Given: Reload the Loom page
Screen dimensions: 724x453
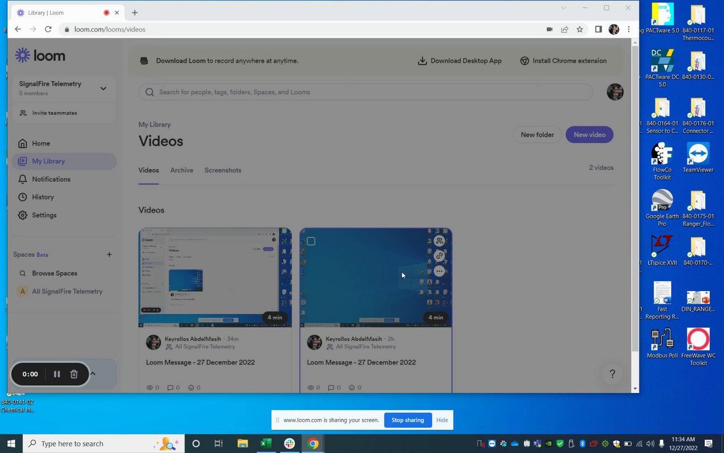Looking at the screenshot, I should tap(48, 29).
